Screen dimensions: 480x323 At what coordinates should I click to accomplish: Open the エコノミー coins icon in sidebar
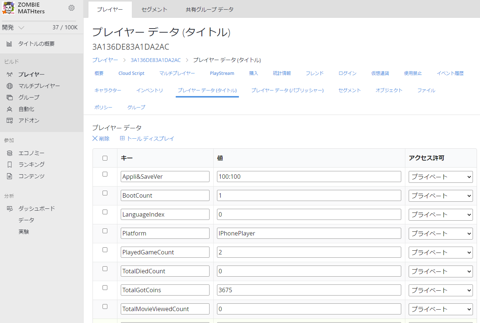coord(10,153)
